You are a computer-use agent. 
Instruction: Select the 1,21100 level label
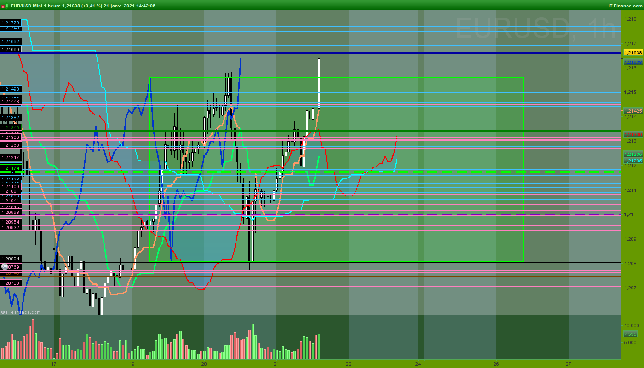(11, 186)
